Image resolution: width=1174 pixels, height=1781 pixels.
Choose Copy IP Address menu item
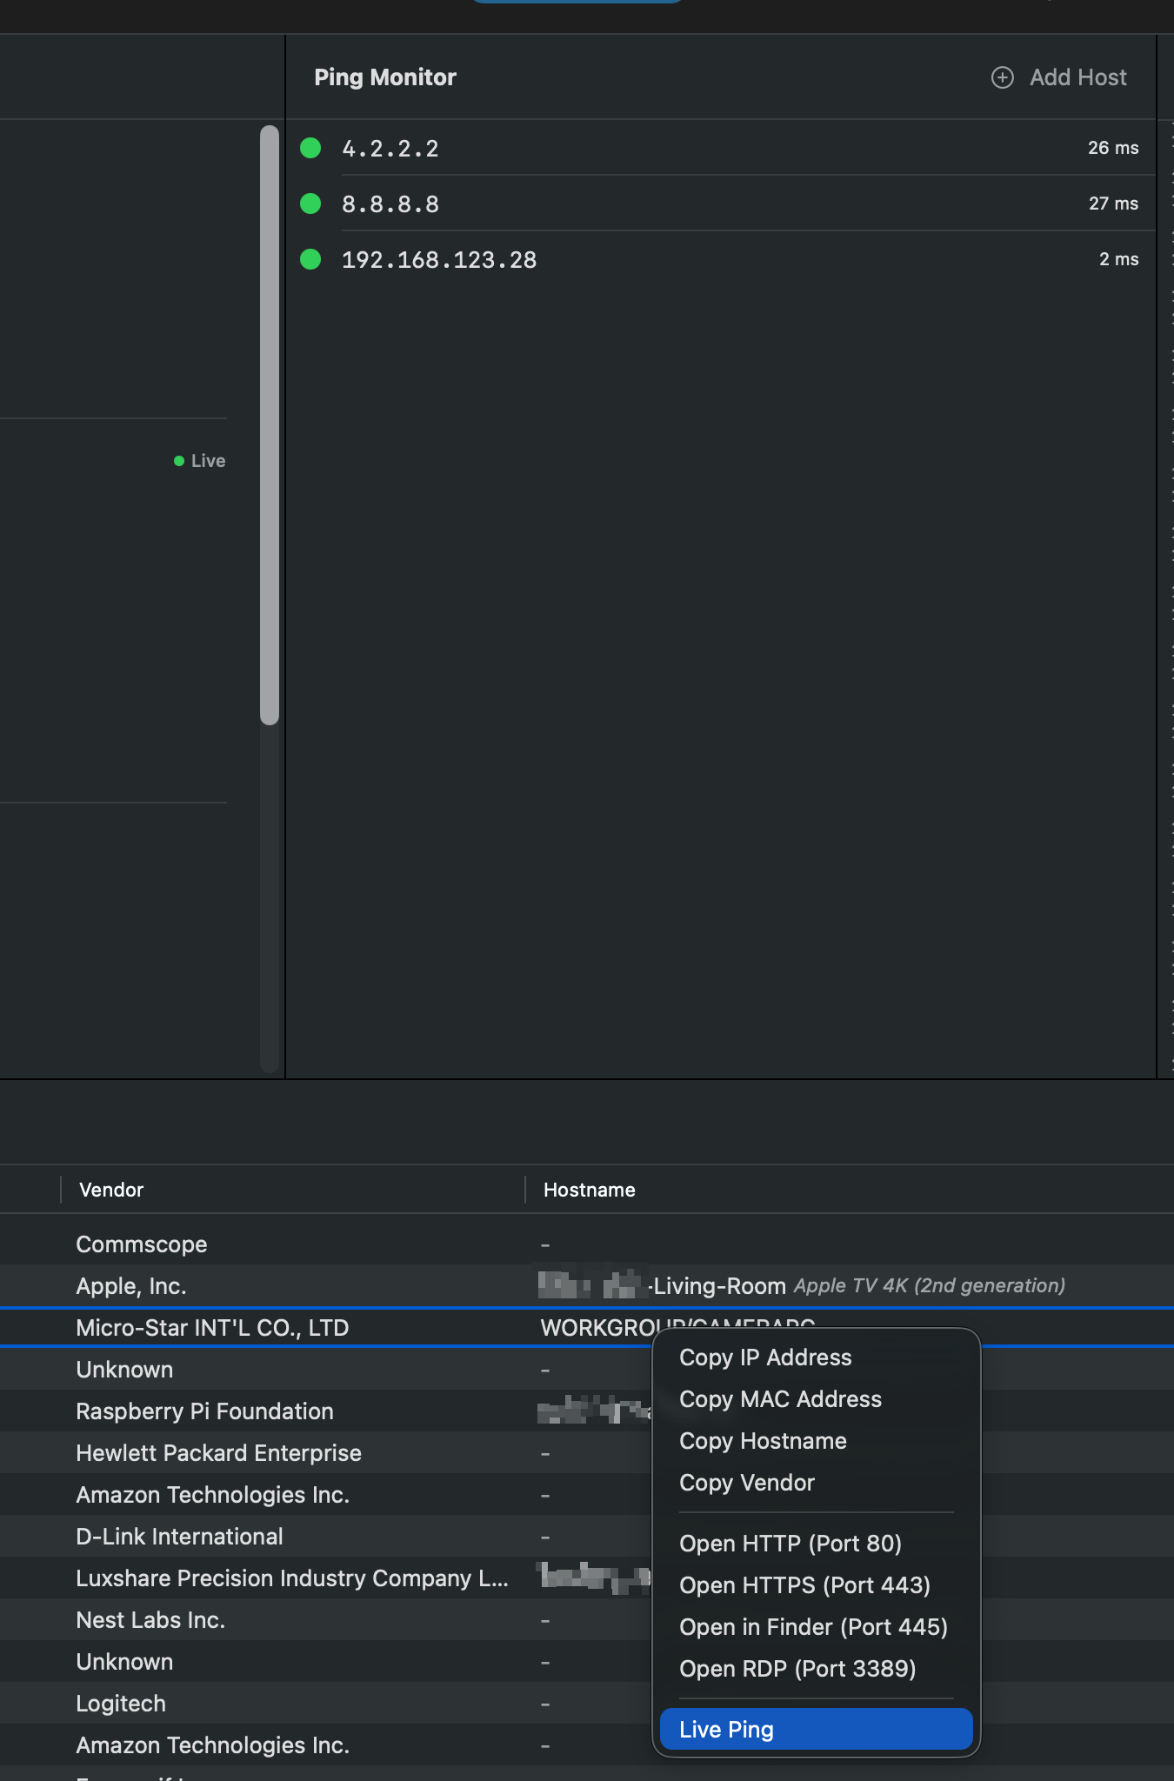(765, 1357)
